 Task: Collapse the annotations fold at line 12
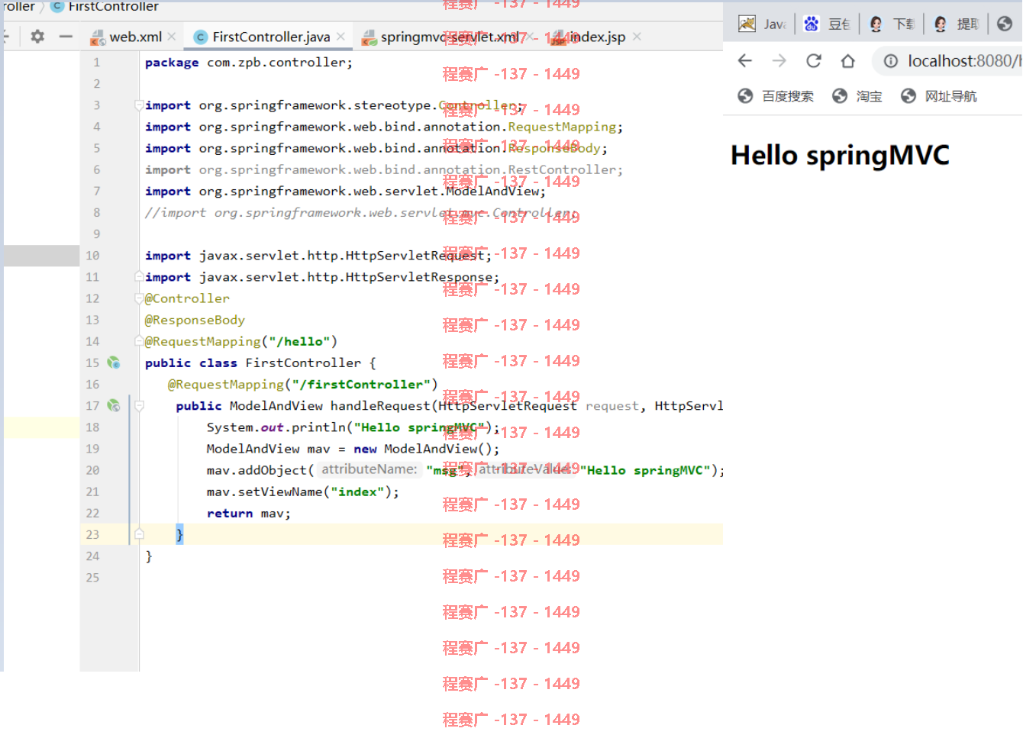pos(139,298)
